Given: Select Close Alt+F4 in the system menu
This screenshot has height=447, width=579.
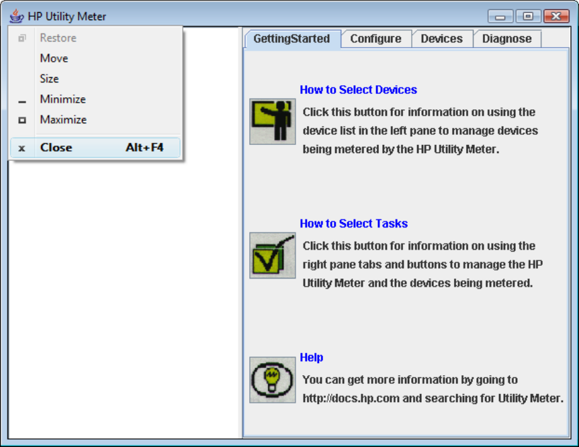Looking at the screenshot, I should (x=95, y=148).
